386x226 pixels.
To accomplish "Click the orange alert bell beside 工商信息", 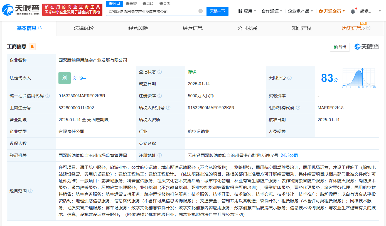I will coord(32,47).
